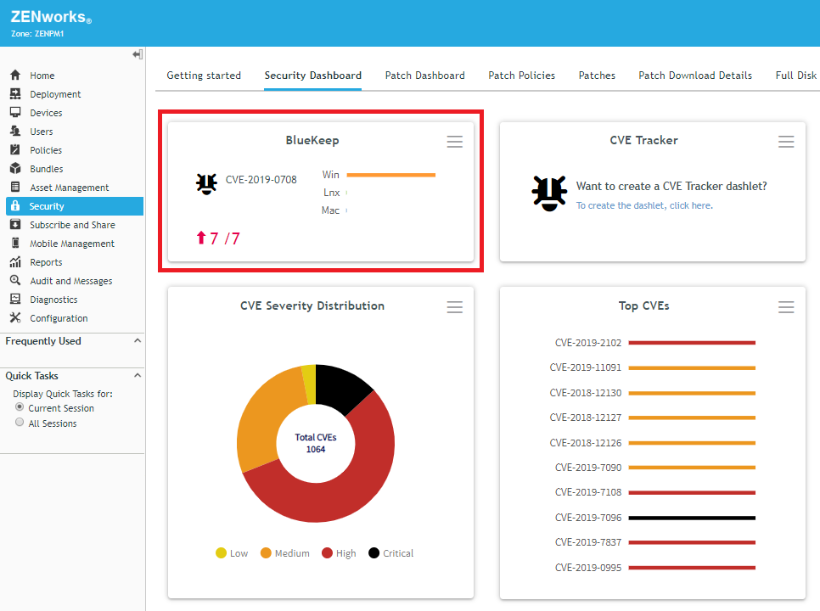
Task: Click the CVE-2018-12126 entry
Action: click(585, 443)
